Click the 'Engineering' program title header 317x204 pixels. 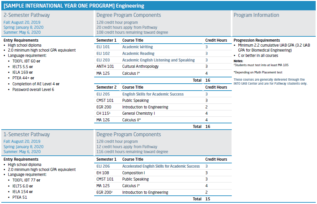74,6
